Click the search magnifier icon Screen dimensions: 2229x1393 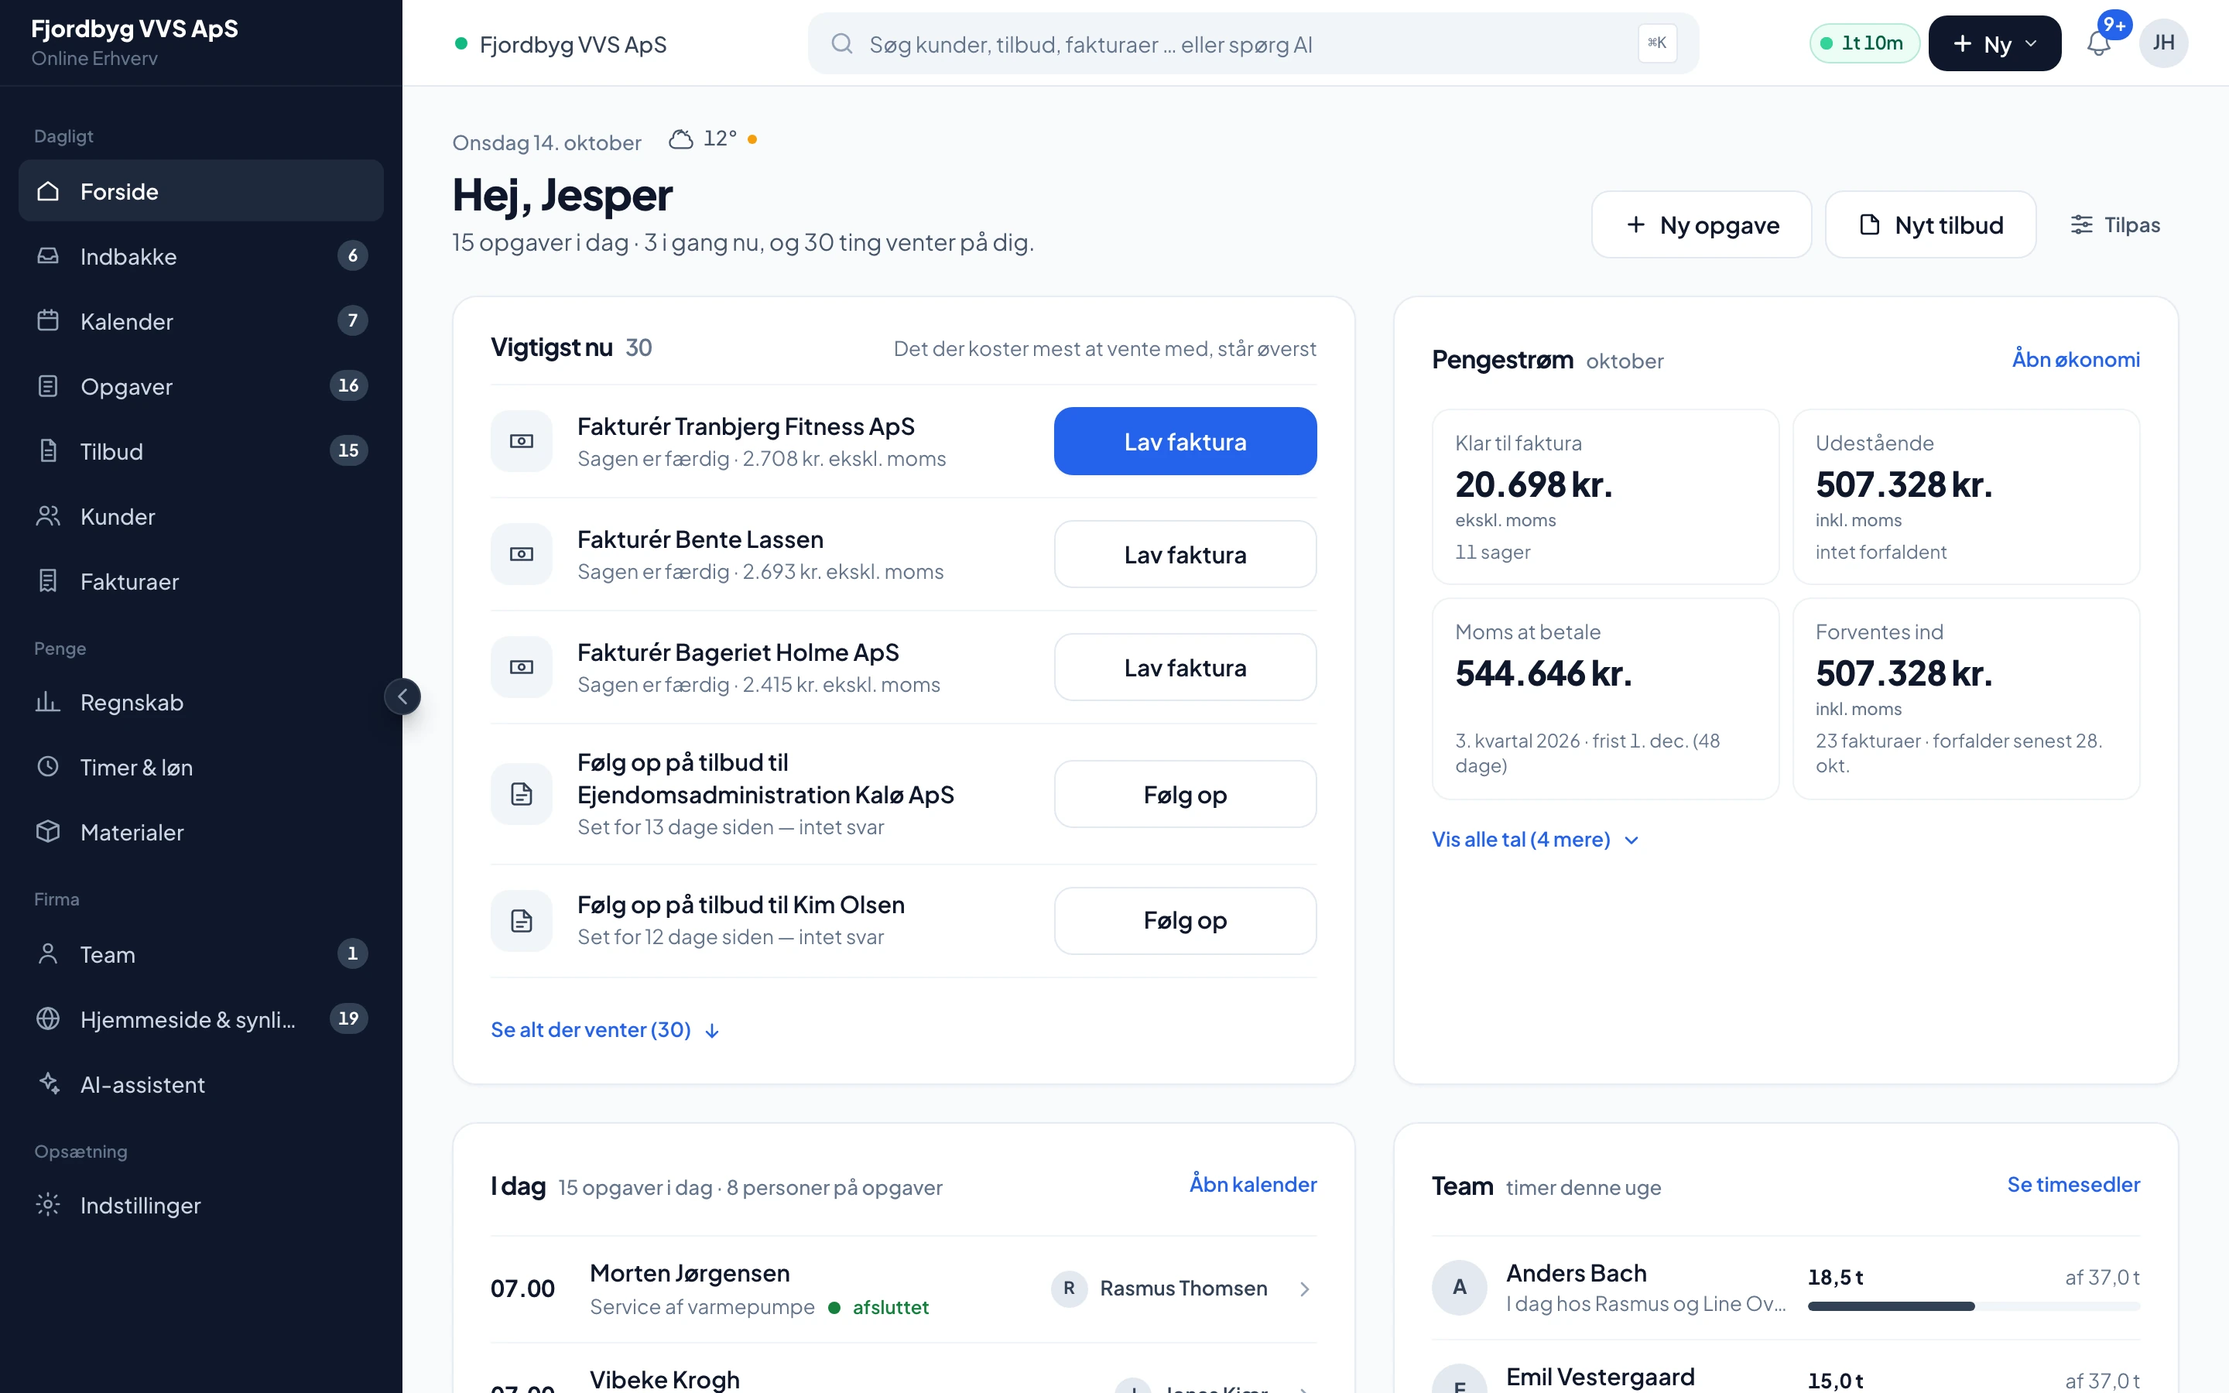click(841, 43)
